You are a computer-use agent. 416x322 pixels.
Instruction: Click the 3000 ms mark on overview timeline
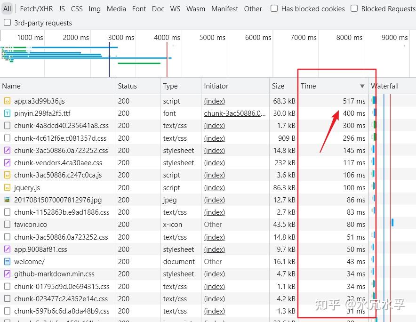[x=121, y=38]
